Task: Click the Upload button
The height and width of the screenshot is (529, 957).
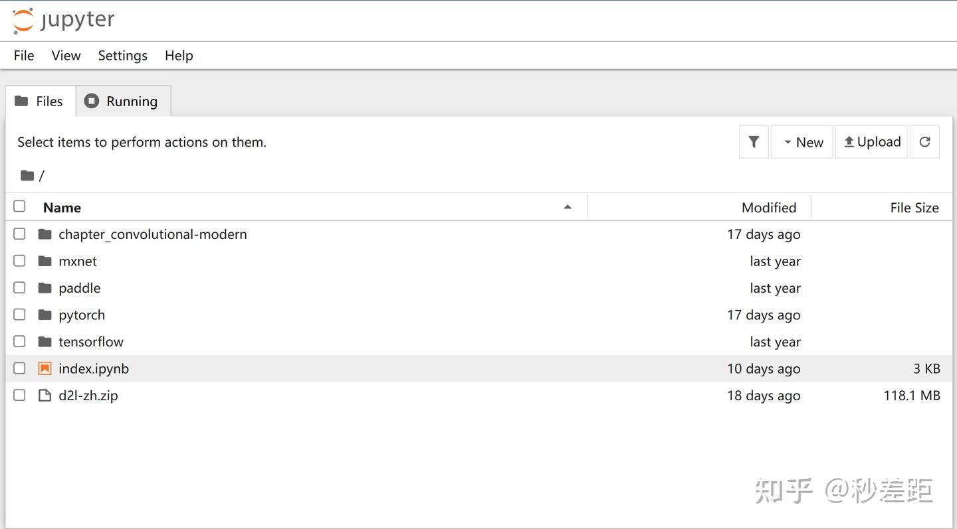Action: (x=871, y=142)
